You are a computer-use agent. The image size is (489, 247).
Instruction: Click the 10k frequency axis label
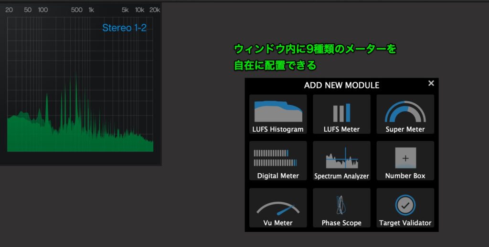[x=139, y=10]
